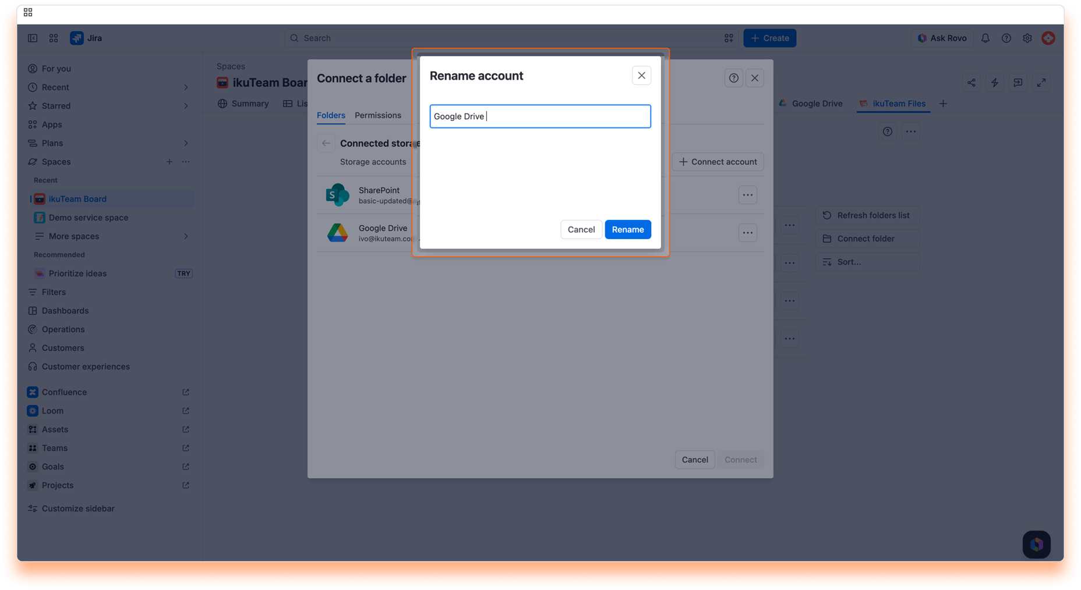Image resolution: width=1081 pixels, height=590 pixels.
Task: Open Teams in the sidebar
Action: pos(55,448)
